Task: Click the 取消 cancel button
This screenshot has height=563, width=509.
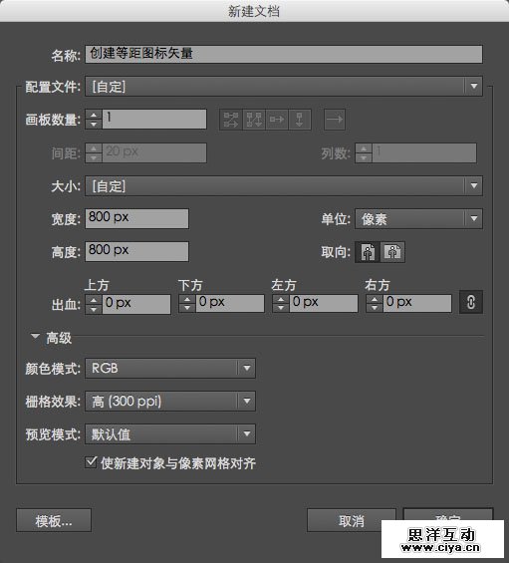Action: (352, 520)
